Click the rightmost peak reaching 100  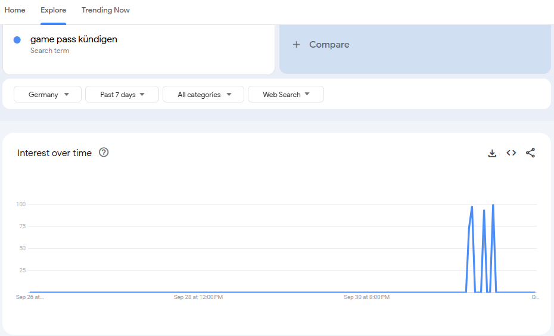tap(493, 206)
